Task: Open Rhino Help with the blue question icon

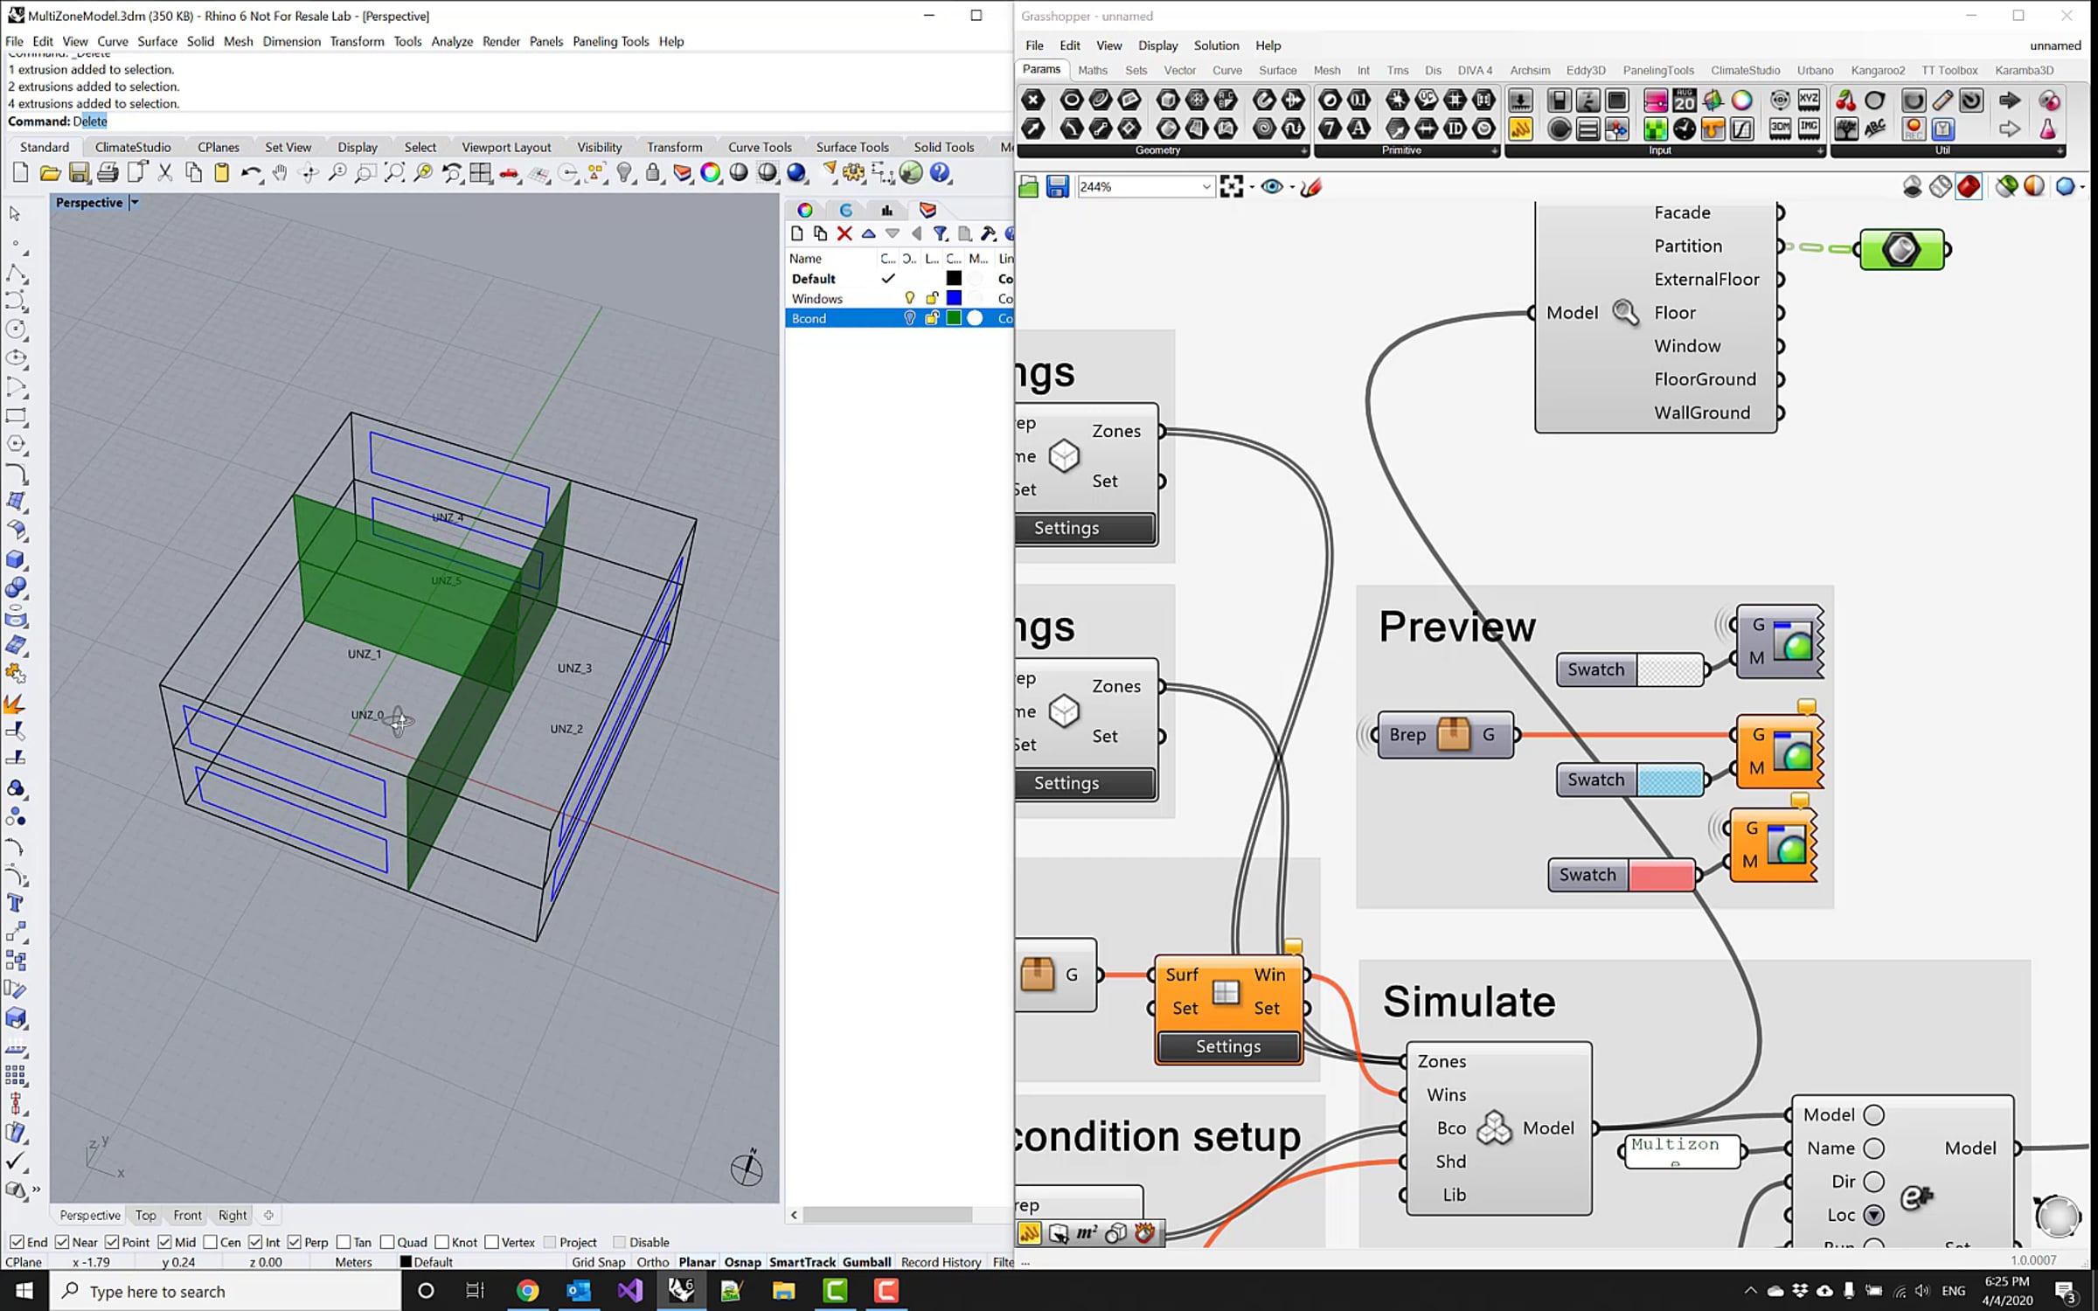Action: pyautogui.click(x=940, y=173)
